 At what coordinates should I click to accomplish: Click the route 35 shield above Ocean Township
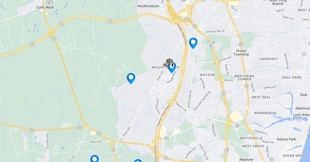(x=241, y=44)
